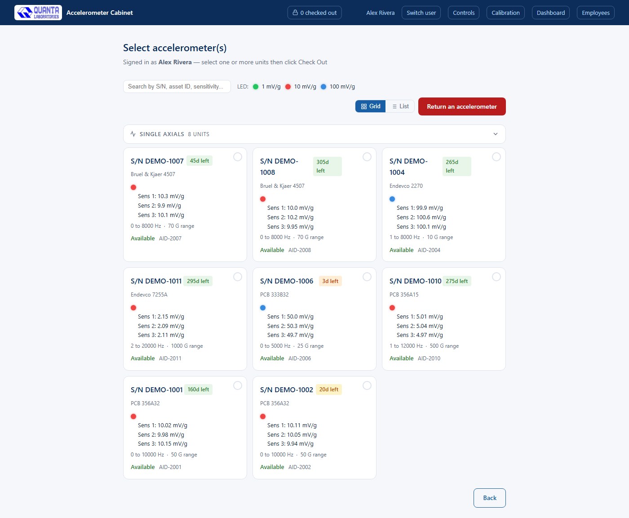Click the 20d left badge
The image size is (629, 518).
click(x=329, y=390)
